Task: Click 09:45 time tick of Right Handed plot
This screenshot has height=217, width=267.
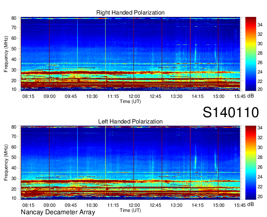Action: (71, 96)
